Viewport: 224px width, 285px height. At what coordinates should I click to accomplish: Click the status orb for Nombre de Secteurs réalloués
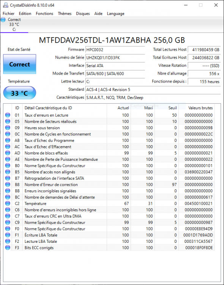8,121
